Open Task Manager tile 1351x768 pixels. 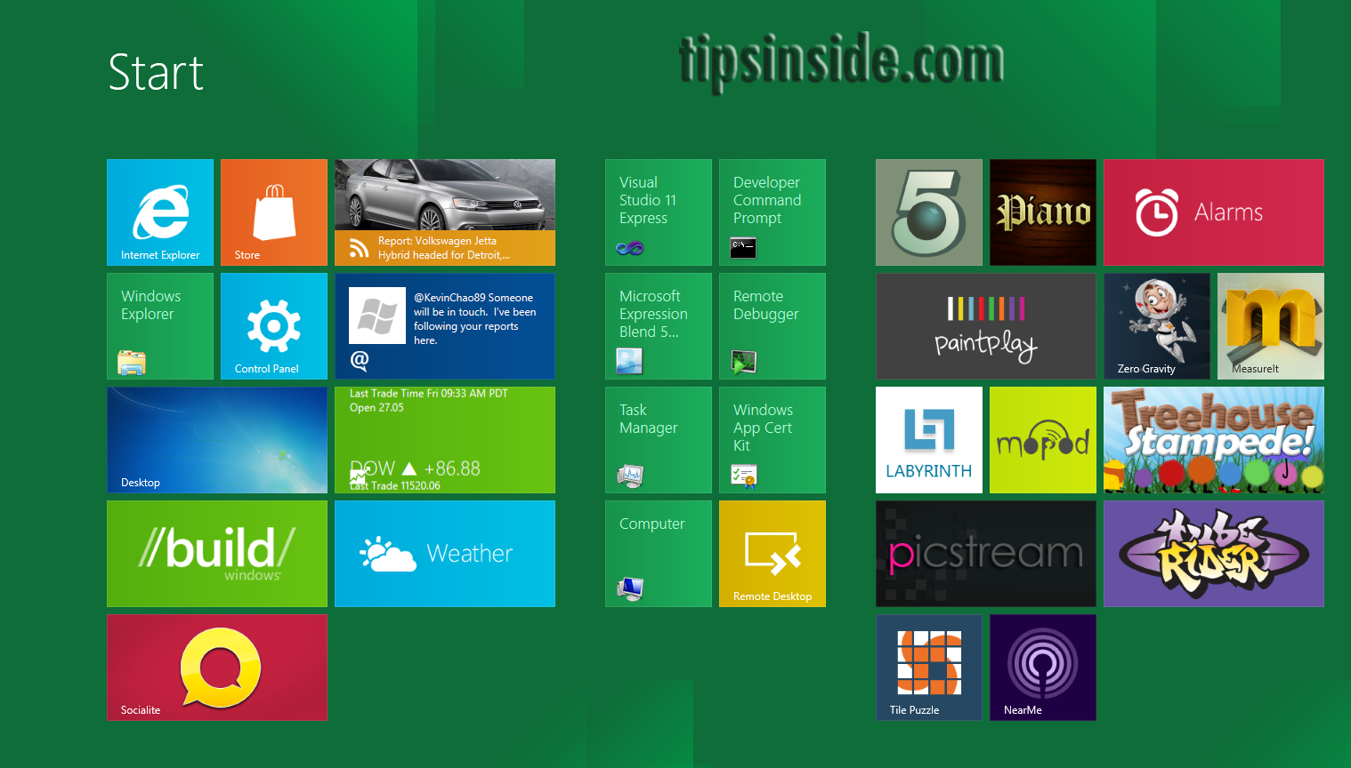659,440
